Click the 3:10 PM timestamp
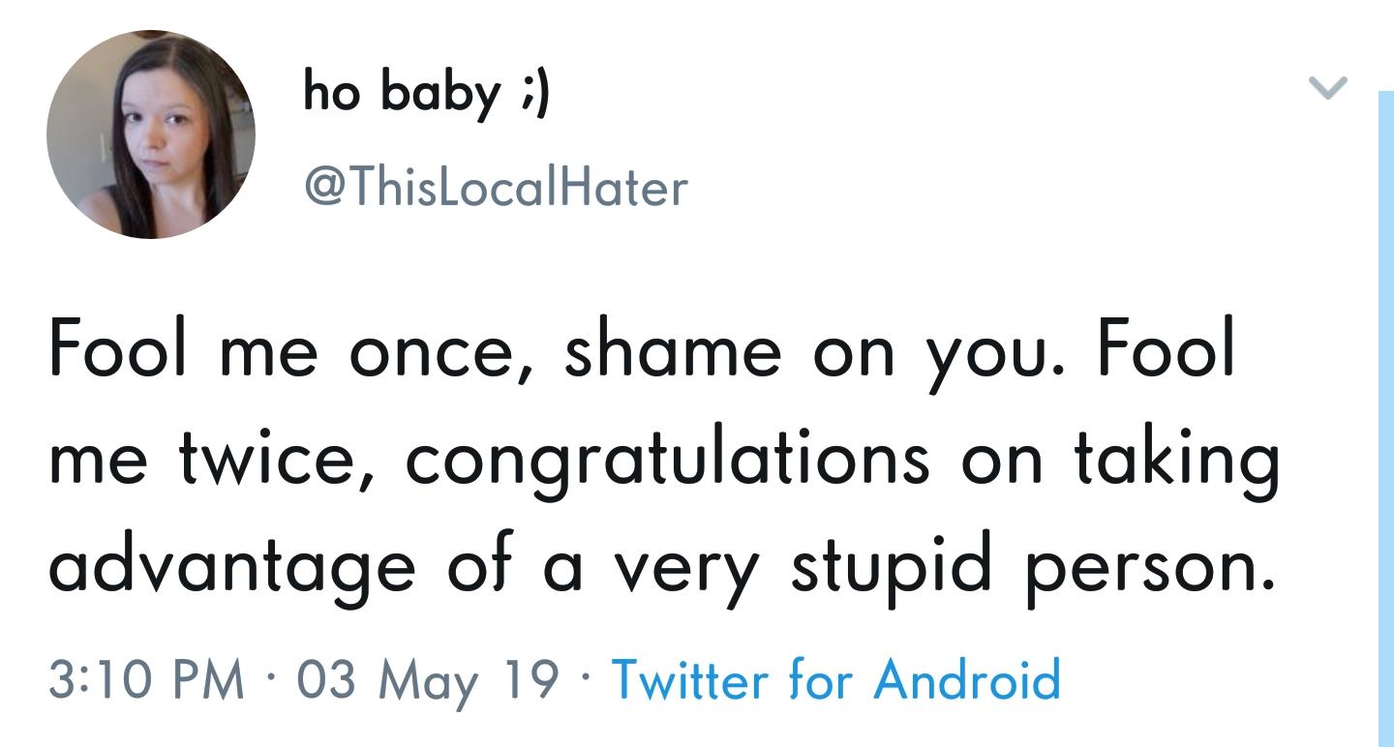This screenshot has height=747, width=1394. 147,679
